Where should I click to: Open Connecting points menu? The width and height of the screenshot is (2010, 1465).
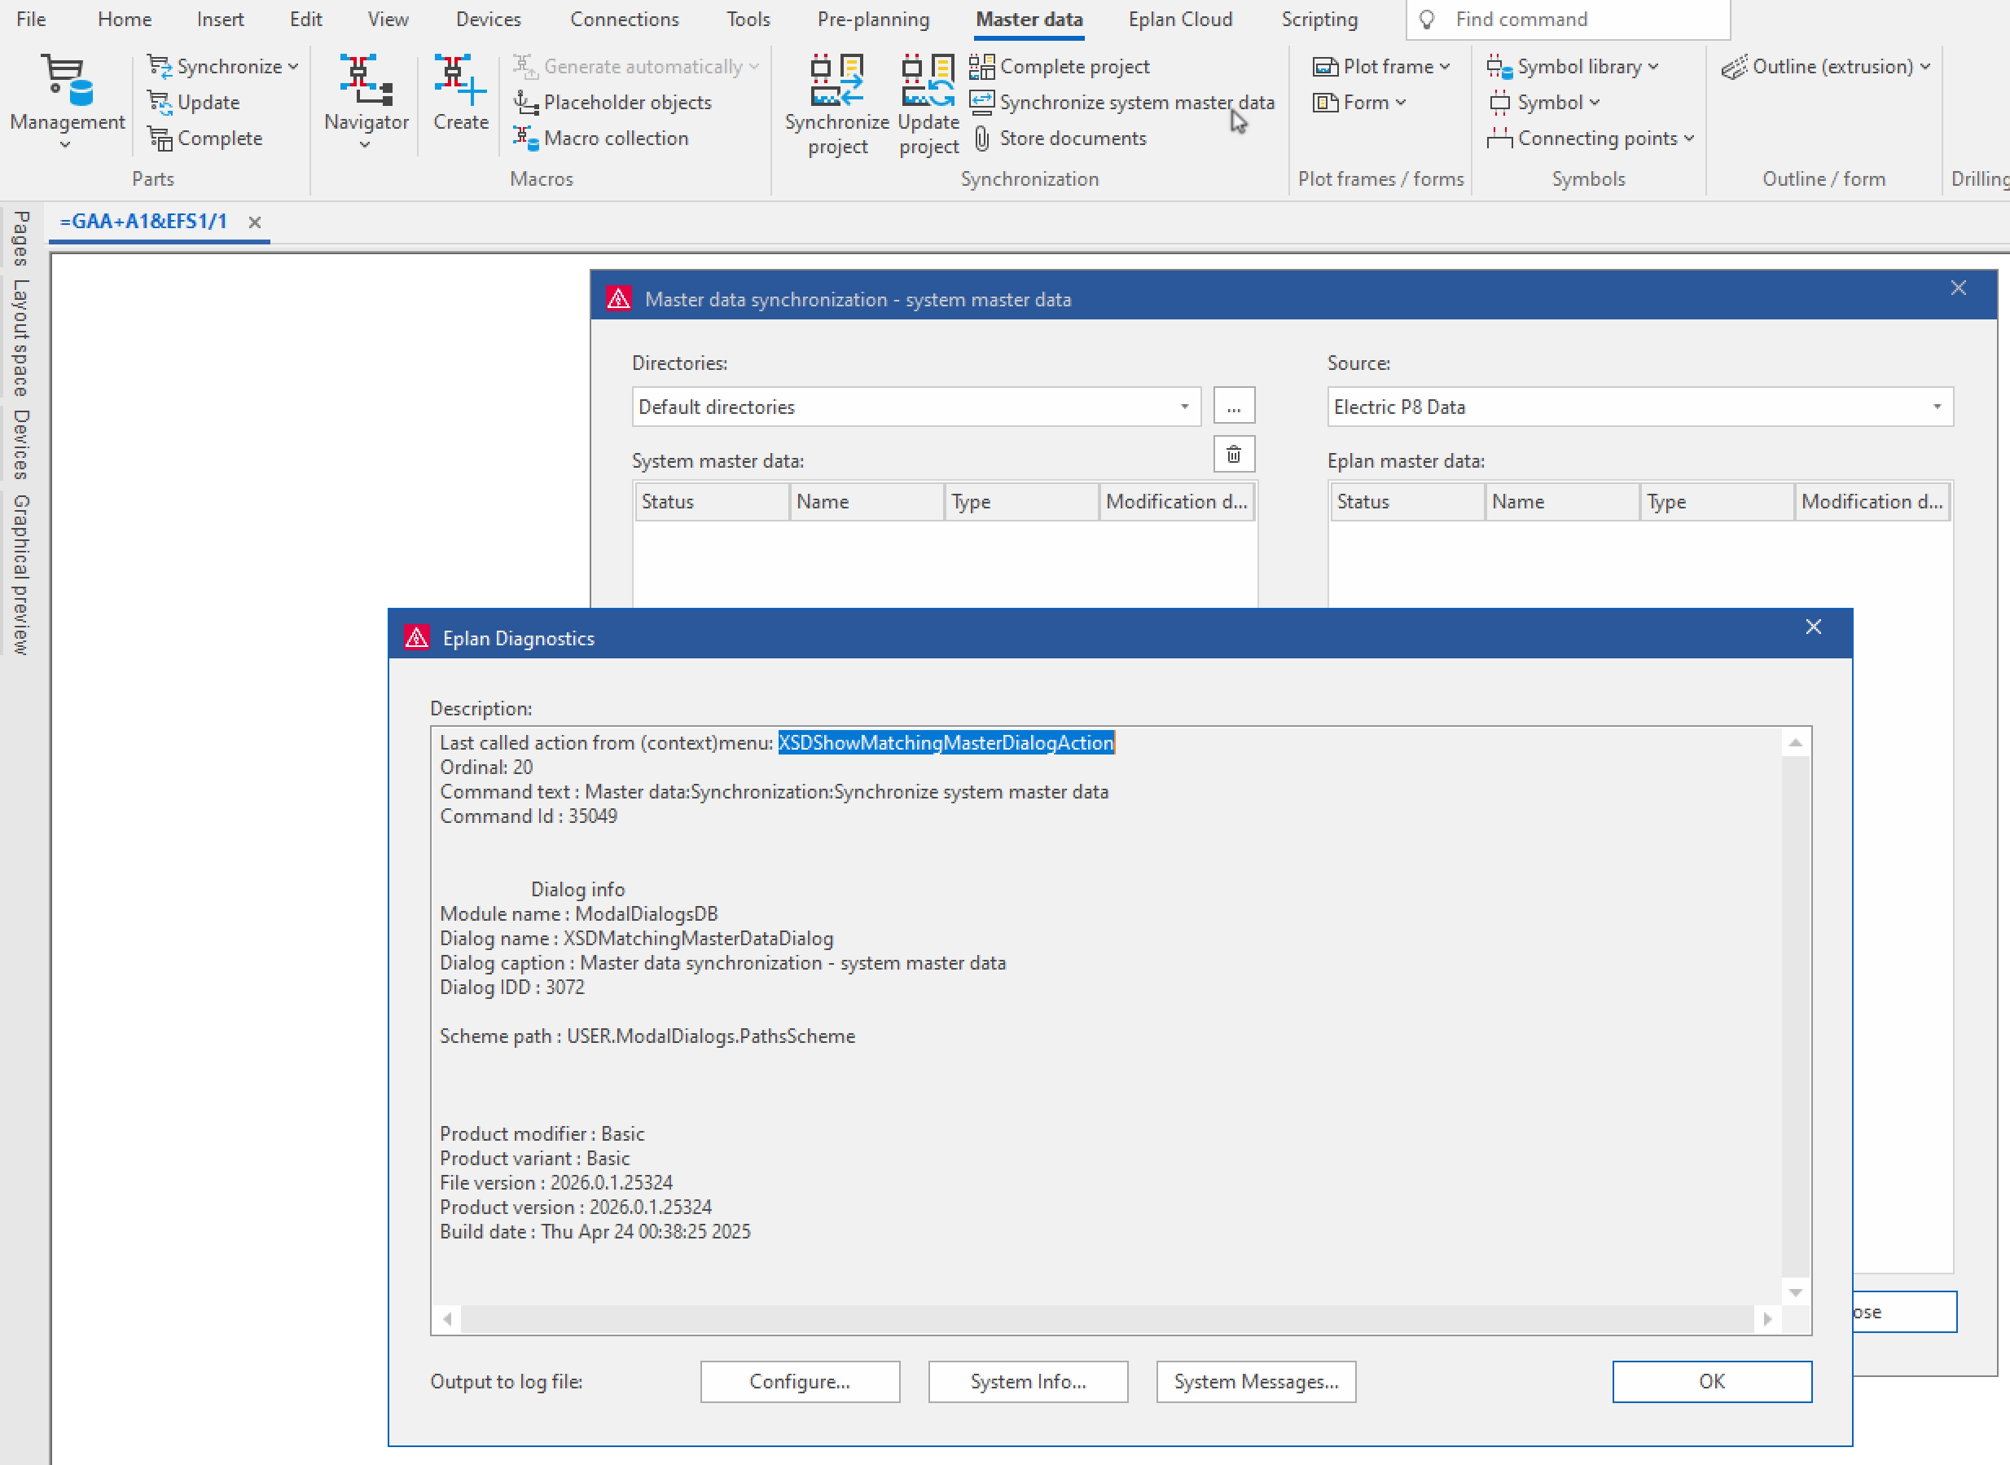(x=1591, y=139)
